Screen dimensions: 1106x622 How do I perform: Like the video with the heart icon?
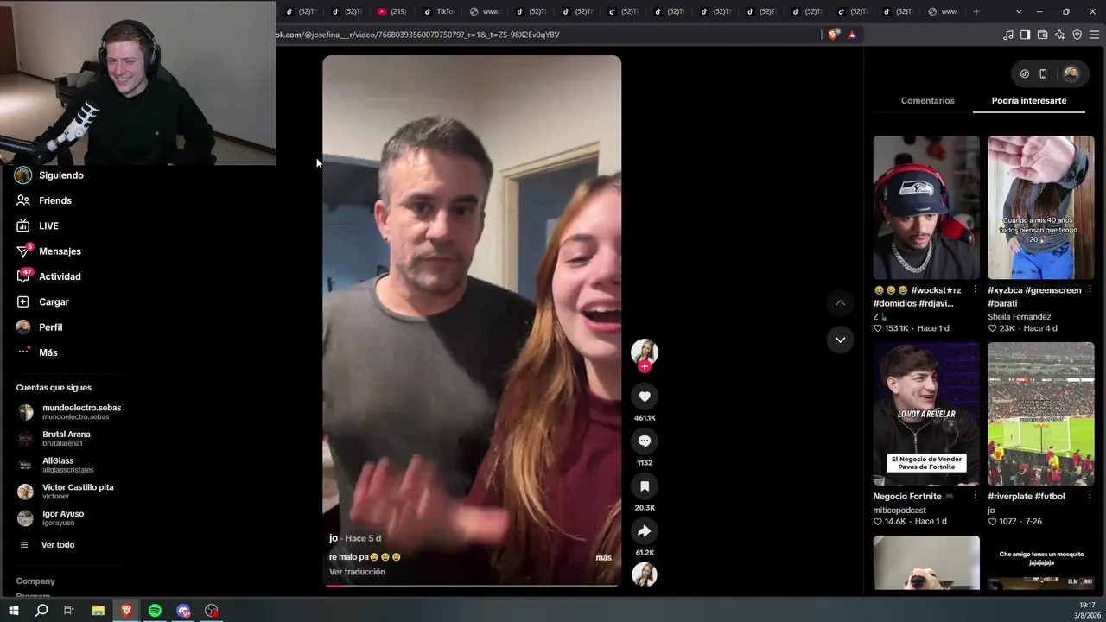click(645, 397)
